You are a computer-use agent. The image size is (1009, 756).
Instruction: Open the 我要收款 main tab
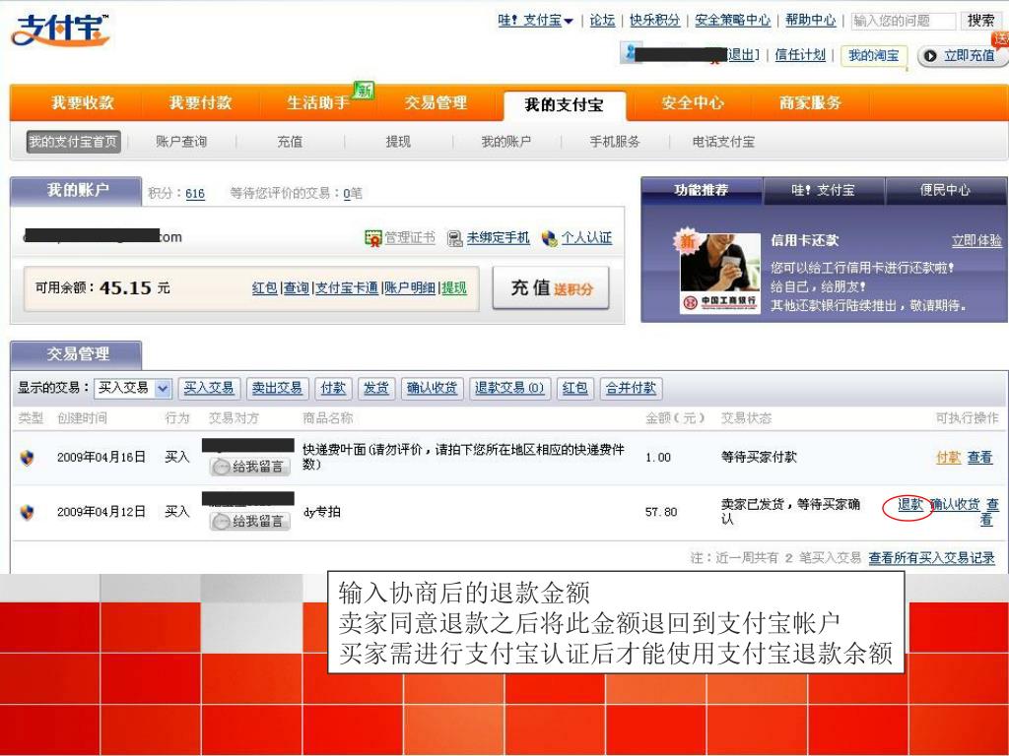83,102
